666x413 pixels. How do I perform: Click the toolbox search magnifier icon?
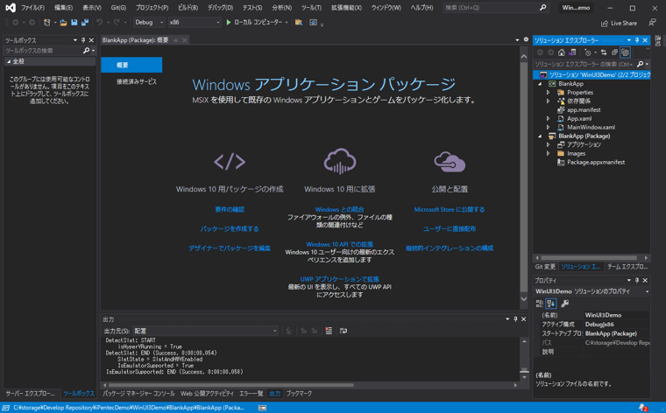pos(86,51)
